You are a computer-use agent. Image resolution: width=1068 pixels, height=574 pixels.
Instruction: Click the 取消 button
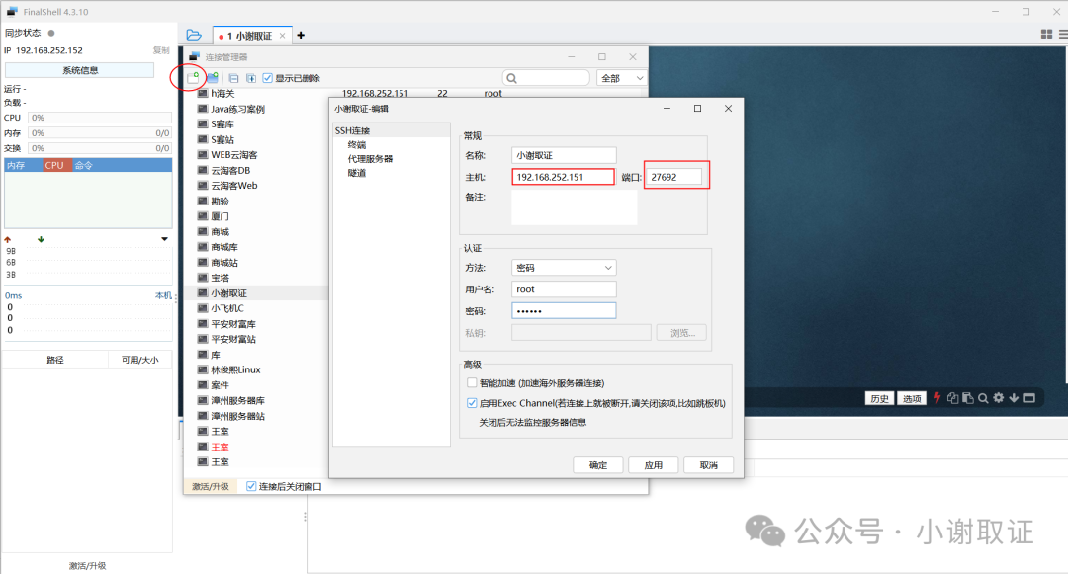pyautogui.click(x=708, y=465)
